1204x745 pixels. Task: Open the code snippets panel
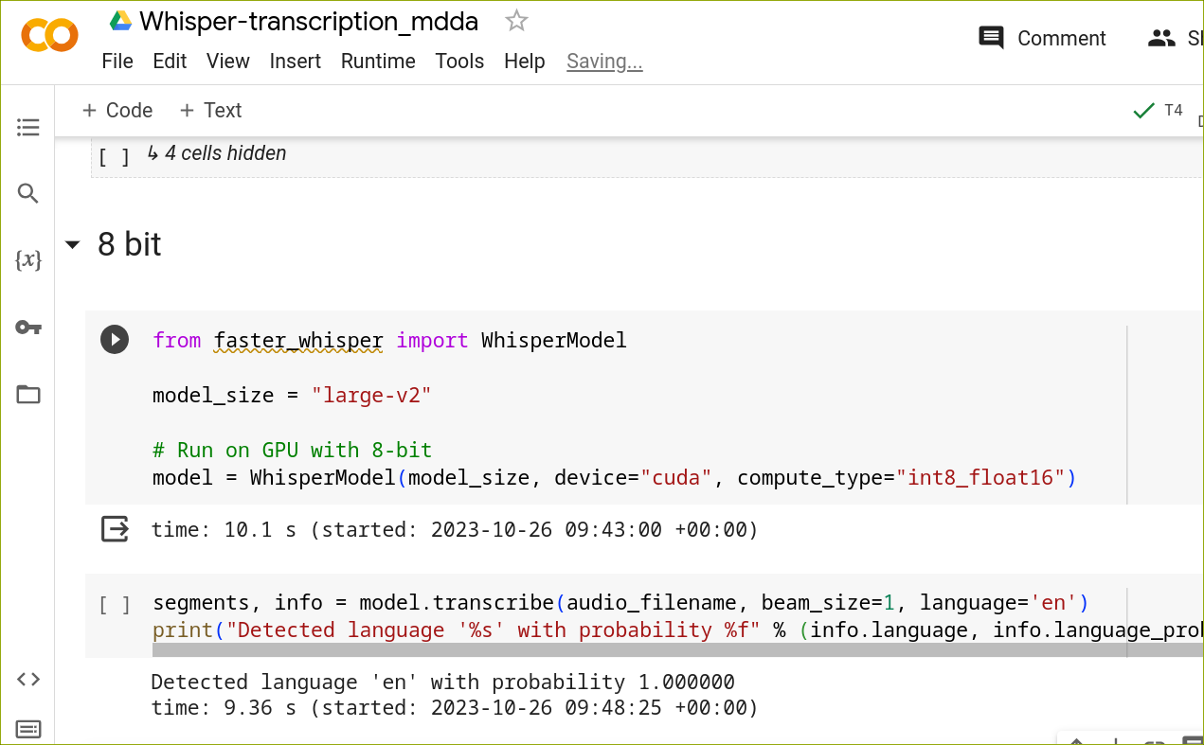[28, 679]
